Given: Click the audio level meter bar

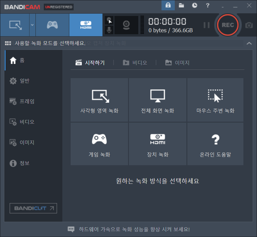Looking at the screenshot, I should pyautogui.click(x=142, y=25).
